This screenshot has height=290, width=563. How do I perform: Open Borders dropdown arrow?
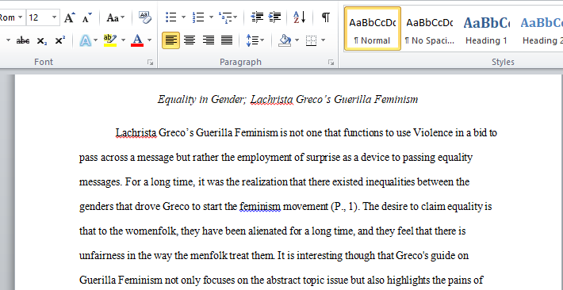coord(324,40)
